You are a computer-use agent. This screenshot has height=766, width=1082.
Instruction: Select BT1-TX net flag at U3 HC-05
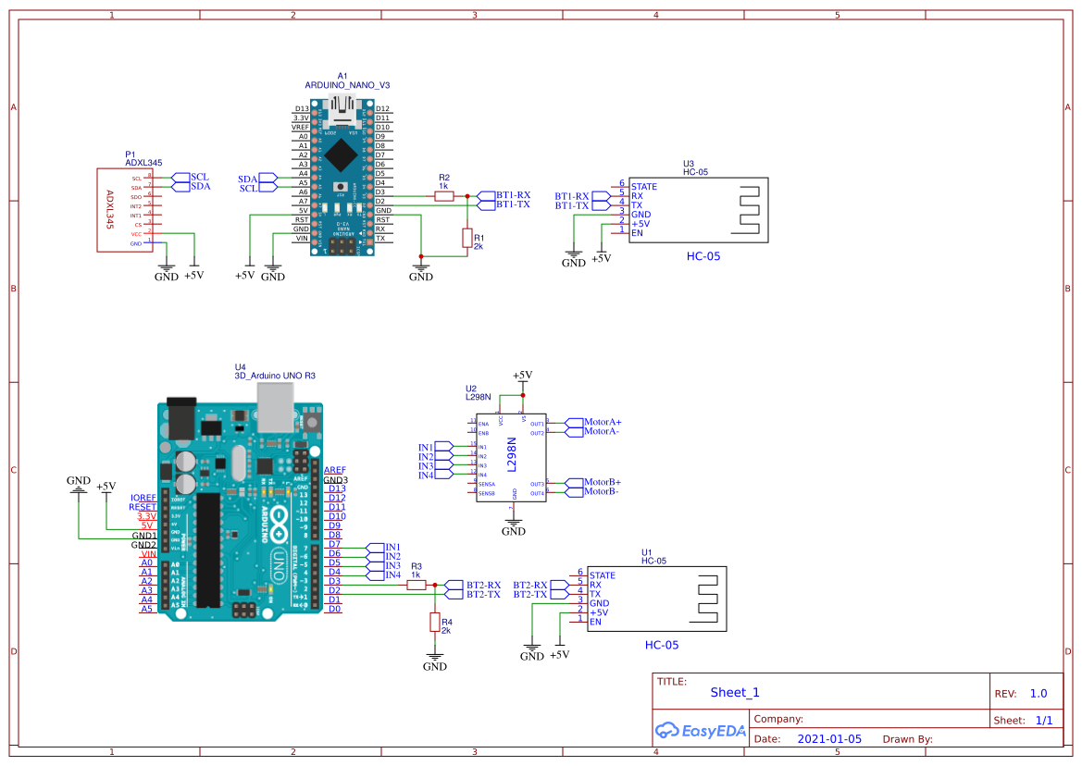(x=582, y=205)
